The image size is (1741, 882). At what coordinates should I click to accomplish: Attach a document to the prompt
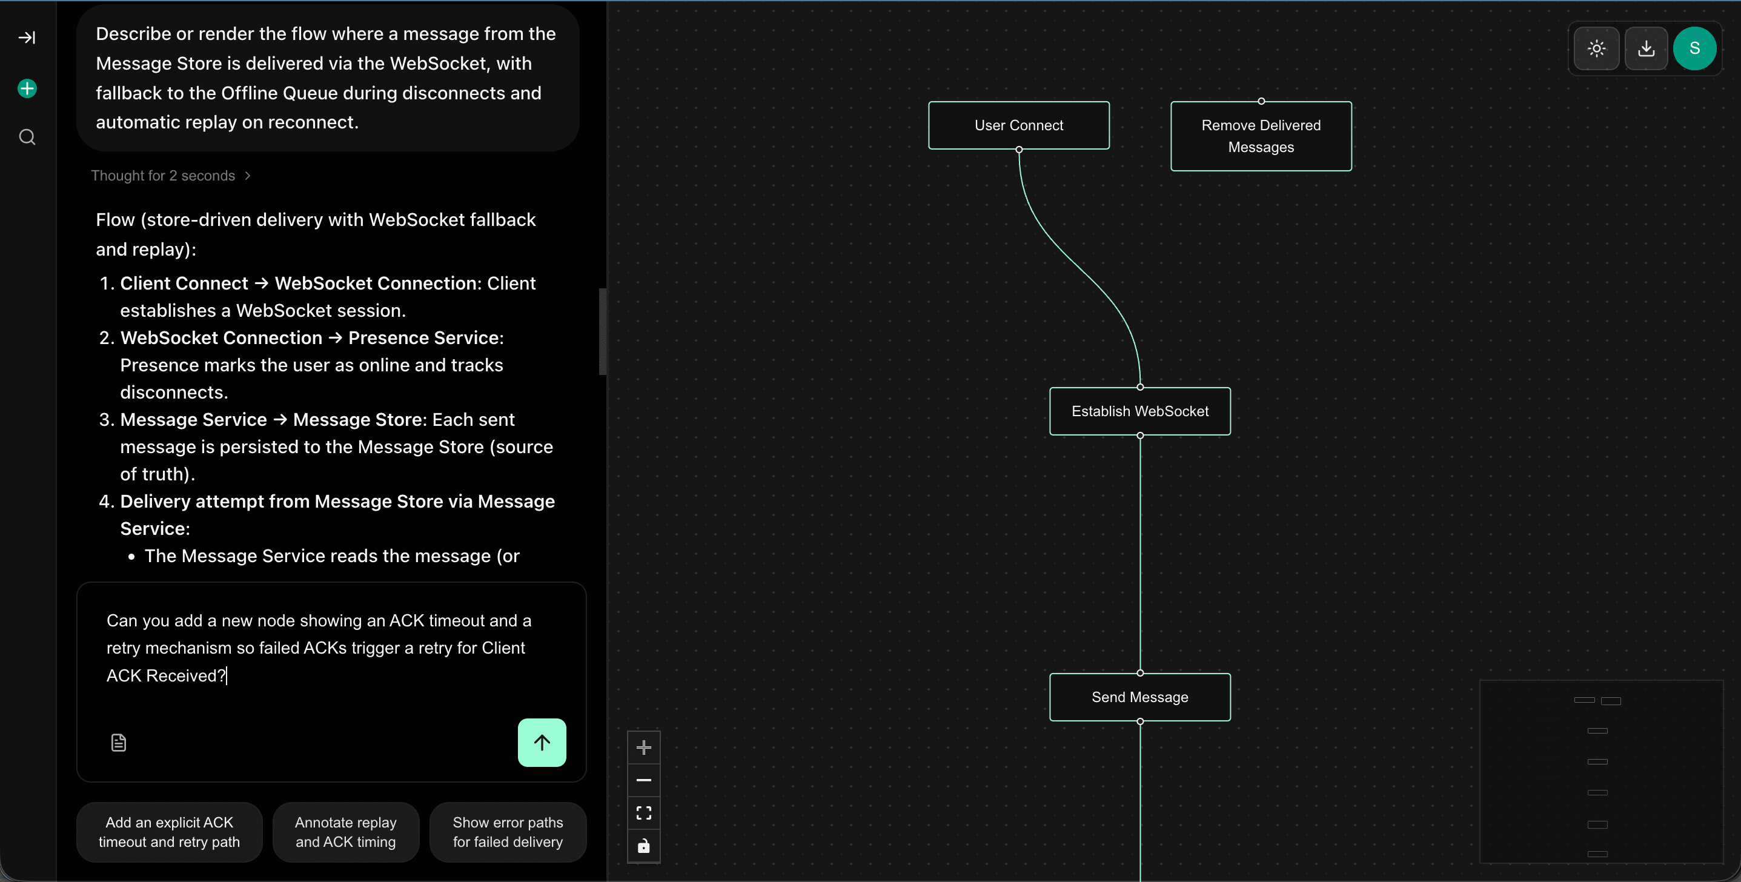pyautogui.click(x=118, y=742)
